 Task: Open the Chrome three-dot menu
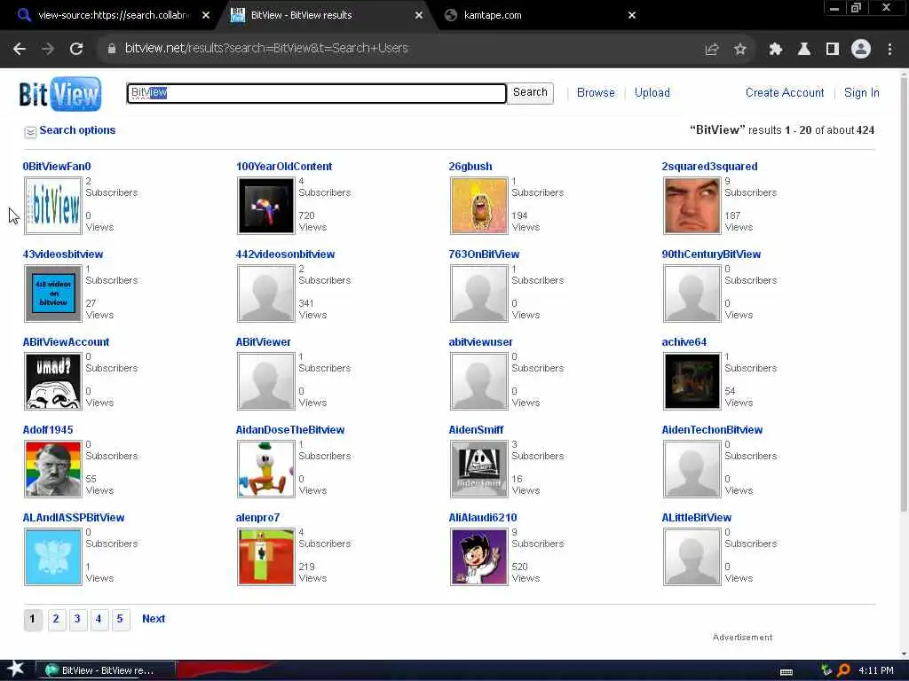(x=889, y=50)
